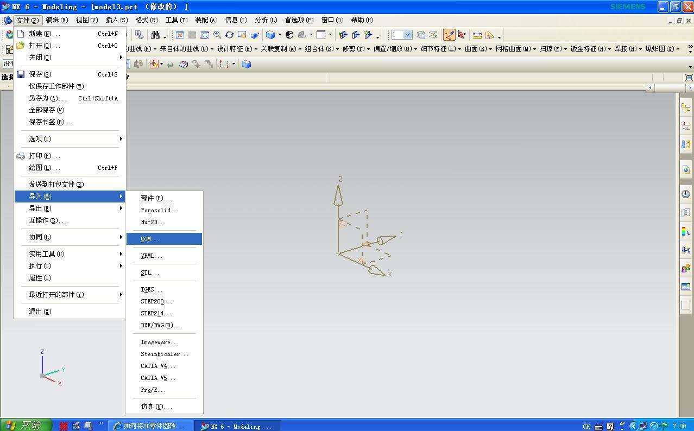Screen dimensions: 694x431
Task: Open the work layer number dropdown
Action: tap(408, 35)
